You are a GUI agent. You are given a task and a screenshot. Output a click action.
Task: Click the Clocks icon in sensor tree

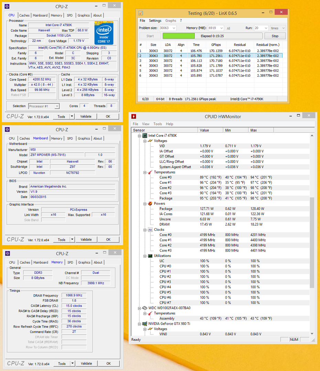(x=150, y=229)
